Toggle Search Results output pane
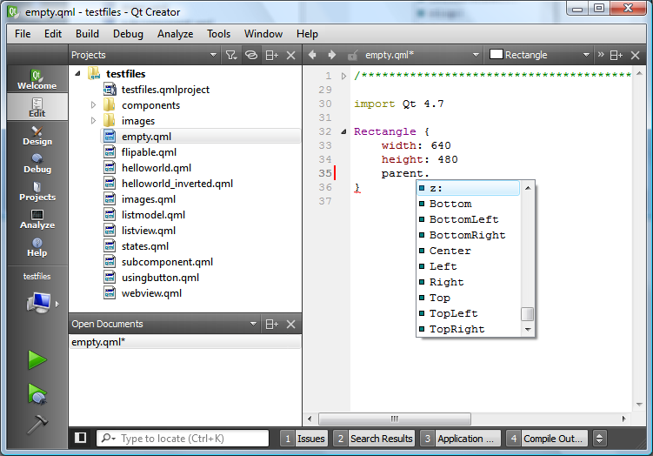Image resolution: width=653 pixels, height=456 pixels. 373,439
